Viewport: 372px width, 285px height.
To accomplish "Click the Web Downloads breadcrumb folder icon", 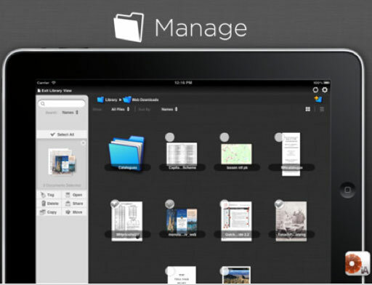I will coord(127,100).
